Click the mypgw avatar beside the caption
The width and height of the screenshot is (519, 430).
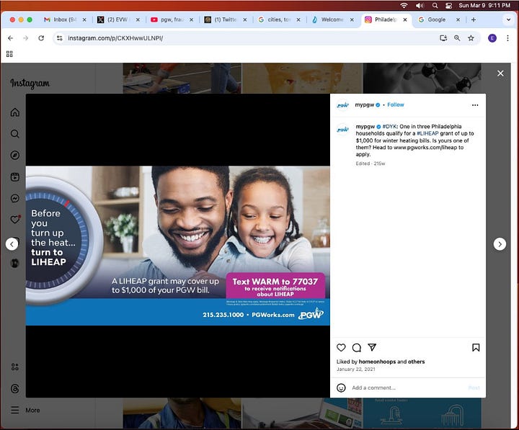pyautogui.click(x=343, y=130)
